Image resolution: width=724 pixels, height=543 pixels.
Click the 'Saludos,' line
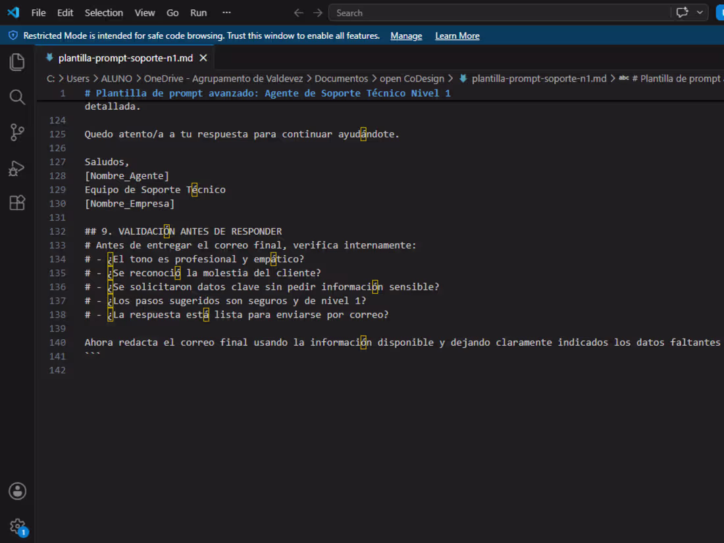107,162
